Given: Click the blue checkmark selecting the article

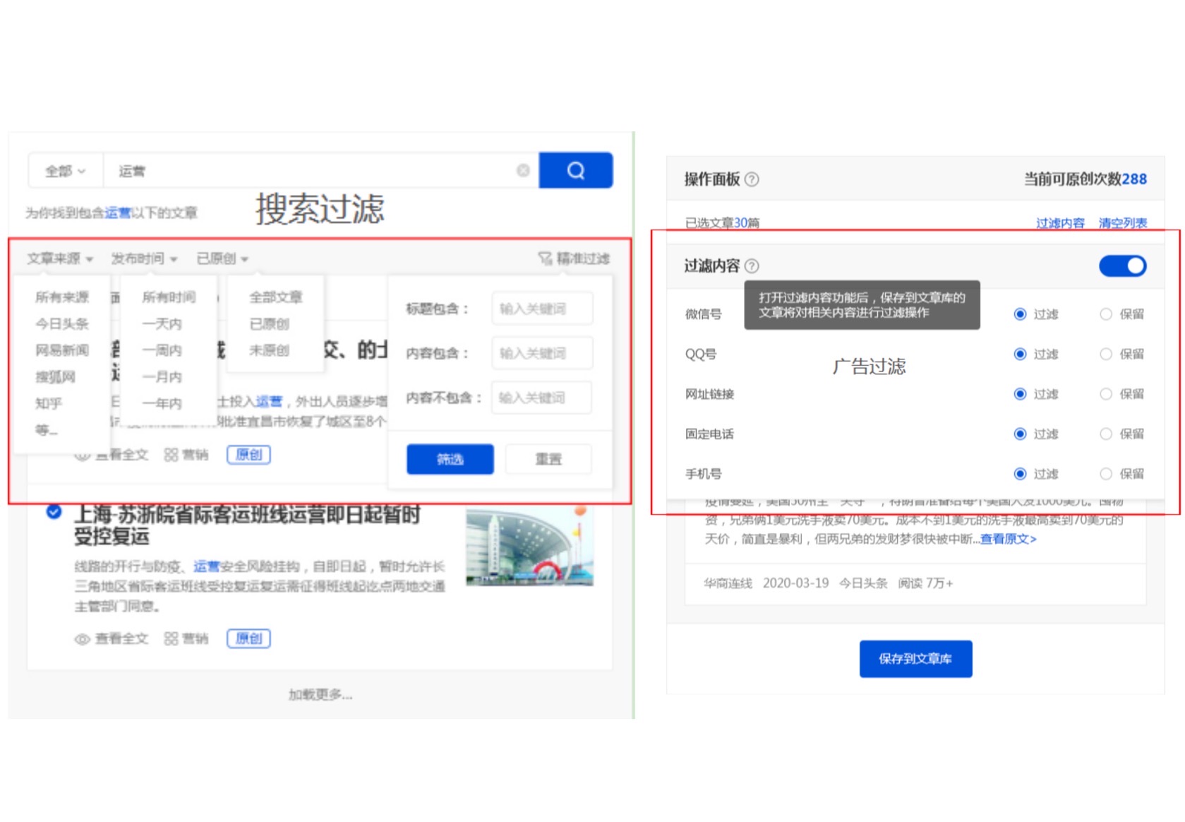Looking at the screenshot, I should pyautogui.click(x=54, y=513).
